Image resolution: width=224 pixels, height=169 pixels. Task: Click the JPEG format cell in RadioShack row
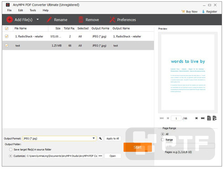[x=99, y=36]
